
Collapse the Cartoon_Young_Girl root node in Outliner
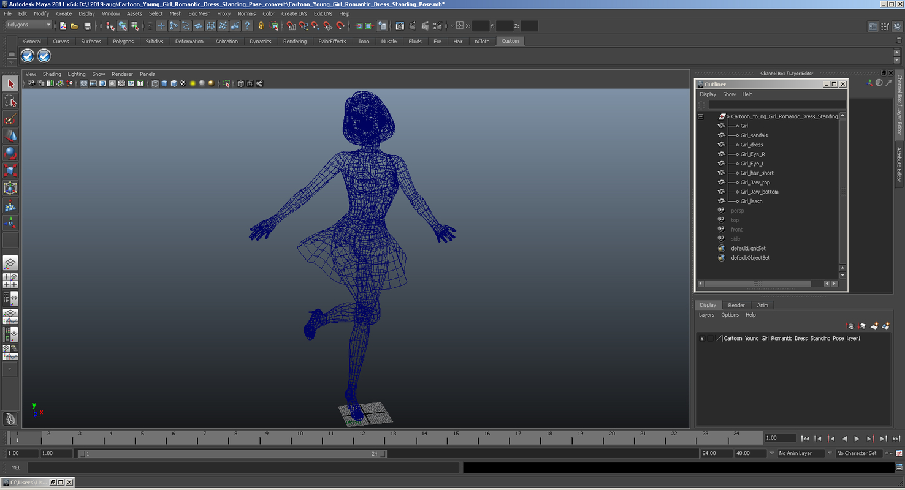[700, 116]
